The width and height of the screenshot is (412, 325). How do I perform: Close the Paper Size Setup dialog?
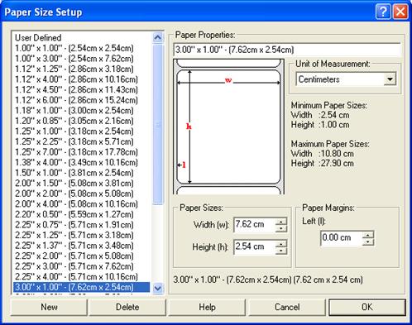coord(400,12)
